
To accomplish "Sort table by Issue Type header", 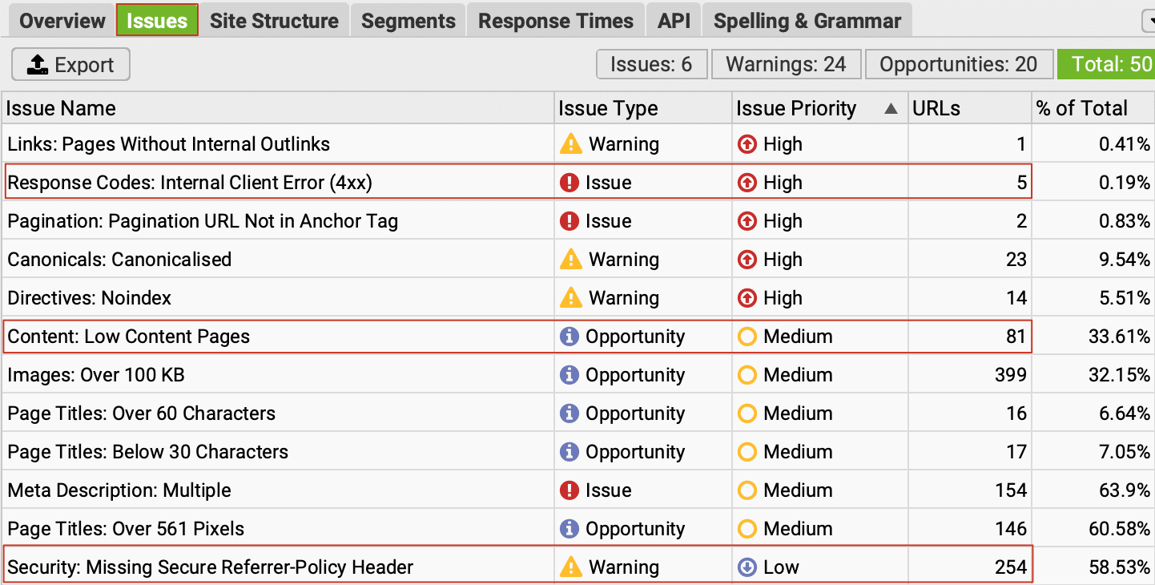I will 608,109.
